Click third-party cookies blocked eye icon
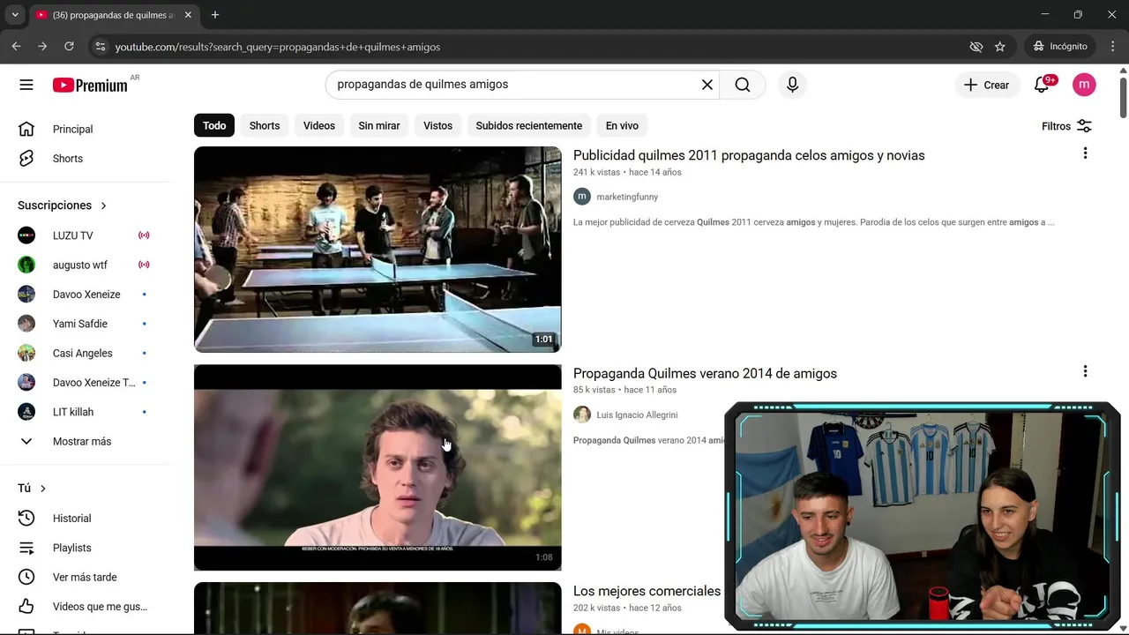Screen dimensions: 1129x635 (x=976, y=47)
